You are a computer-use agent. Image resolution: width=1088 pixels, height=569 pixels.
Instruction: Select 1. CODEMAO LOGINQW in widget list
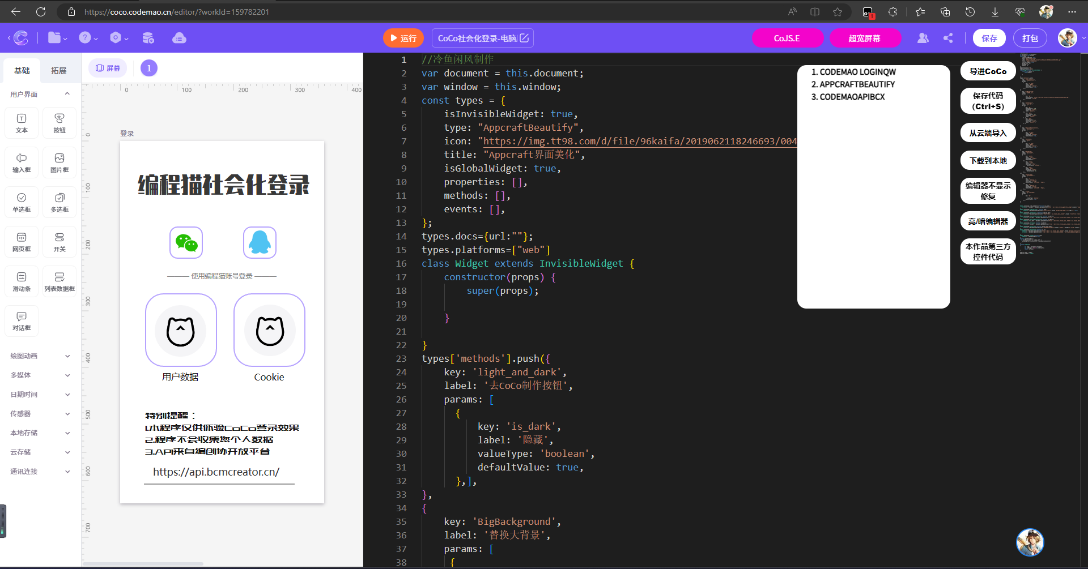click(x=853, y=72)
